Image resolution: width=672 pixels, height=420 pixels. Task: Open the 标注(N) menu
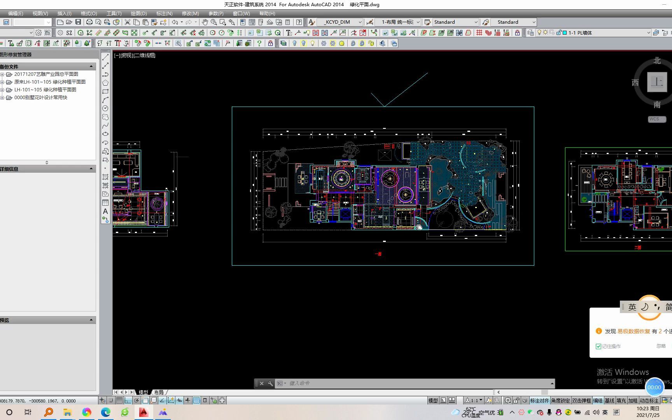164,14
